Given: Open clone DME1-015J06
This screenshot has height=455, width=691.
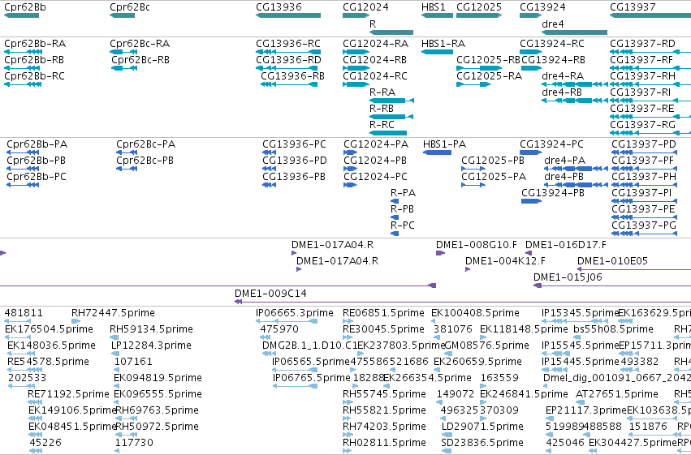Looking at the screenshot, I should (x=568, y=277).
